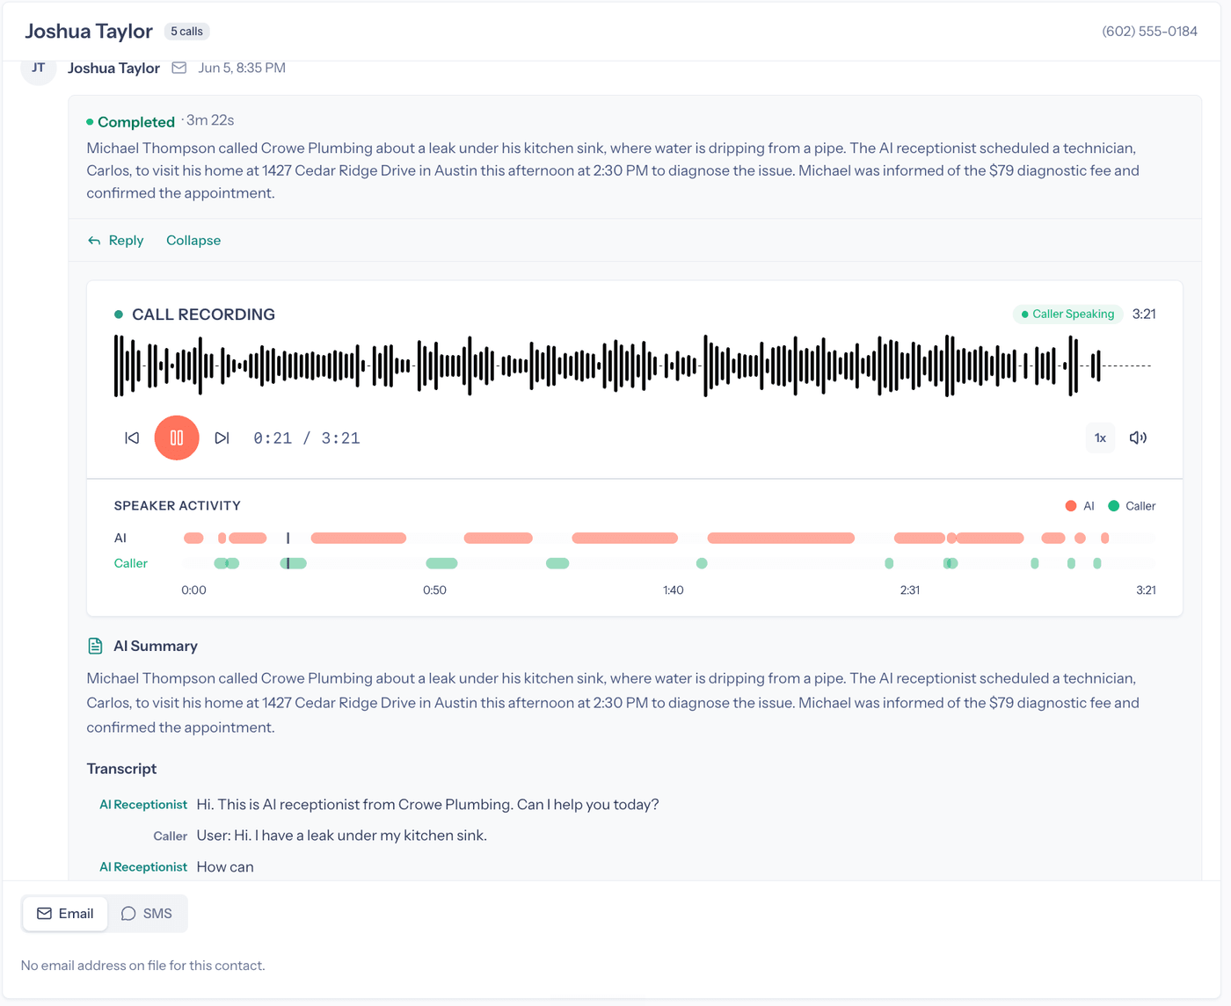This screenshot has width=1231, height=1006.
Task: Skip to start of the recording
Action: point(132,438)
